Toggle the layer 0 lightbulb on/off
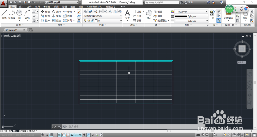 tap(85, 21)
